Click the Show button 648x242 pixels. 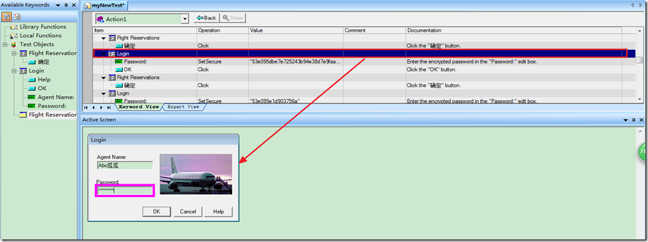[x=233, y=18]
